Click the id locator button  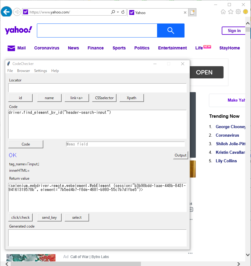click(x=20, y=98)
